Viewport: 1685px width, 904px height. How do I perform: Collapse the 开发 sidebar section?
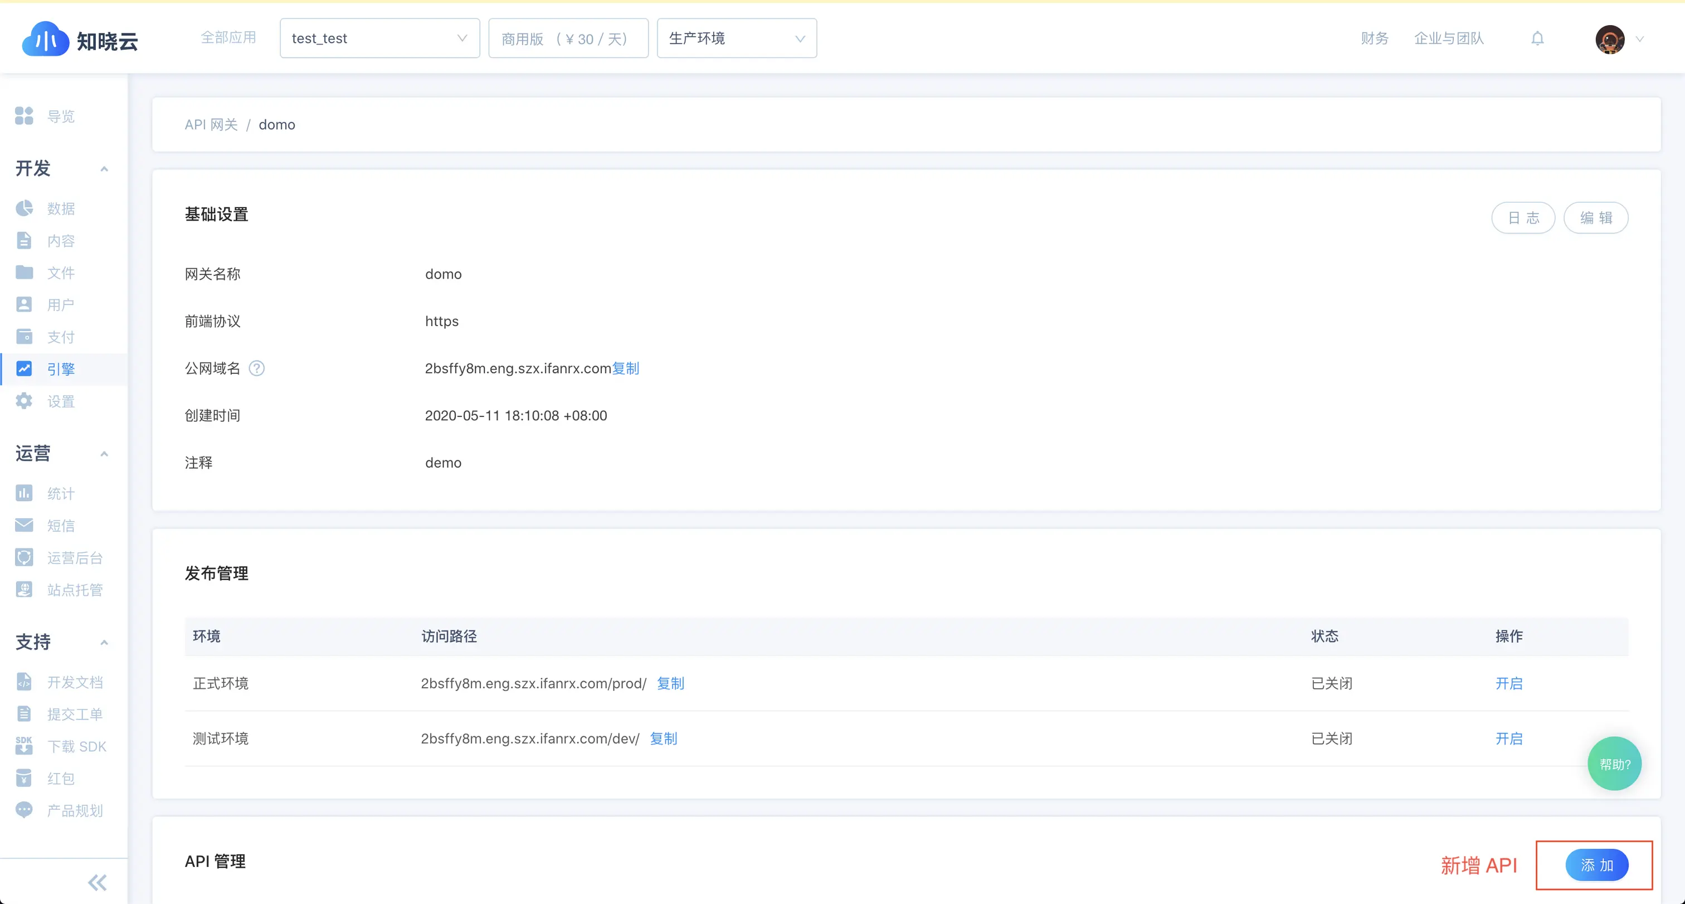click(x=104, y=169)
